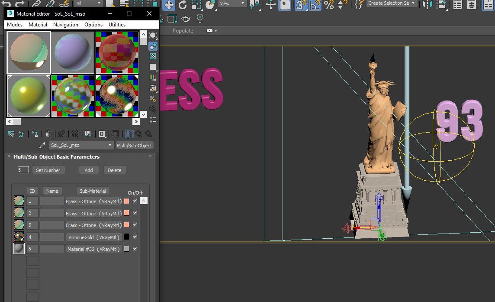
Task: Click the Set Number button
Action: tap(48, 170)
